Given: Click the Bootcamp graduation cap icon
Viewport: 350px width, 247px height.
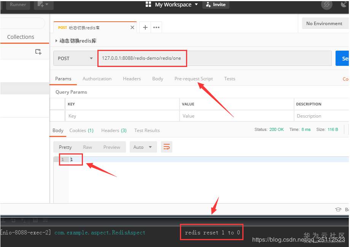Looking at the screenshot, I should (338, 209).
